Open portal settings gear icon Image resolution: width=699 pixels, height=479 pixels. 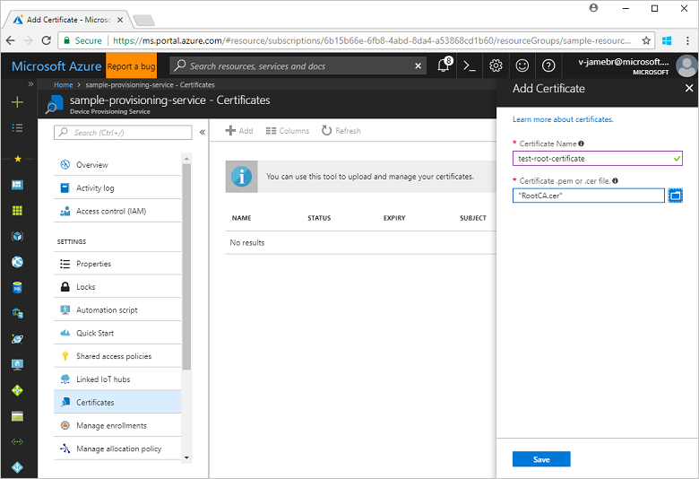point(496,66)
